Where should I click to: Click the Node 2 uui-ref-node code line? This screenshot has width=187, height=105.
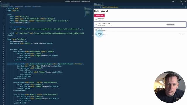pyautogui.click(x=36, y=82)
